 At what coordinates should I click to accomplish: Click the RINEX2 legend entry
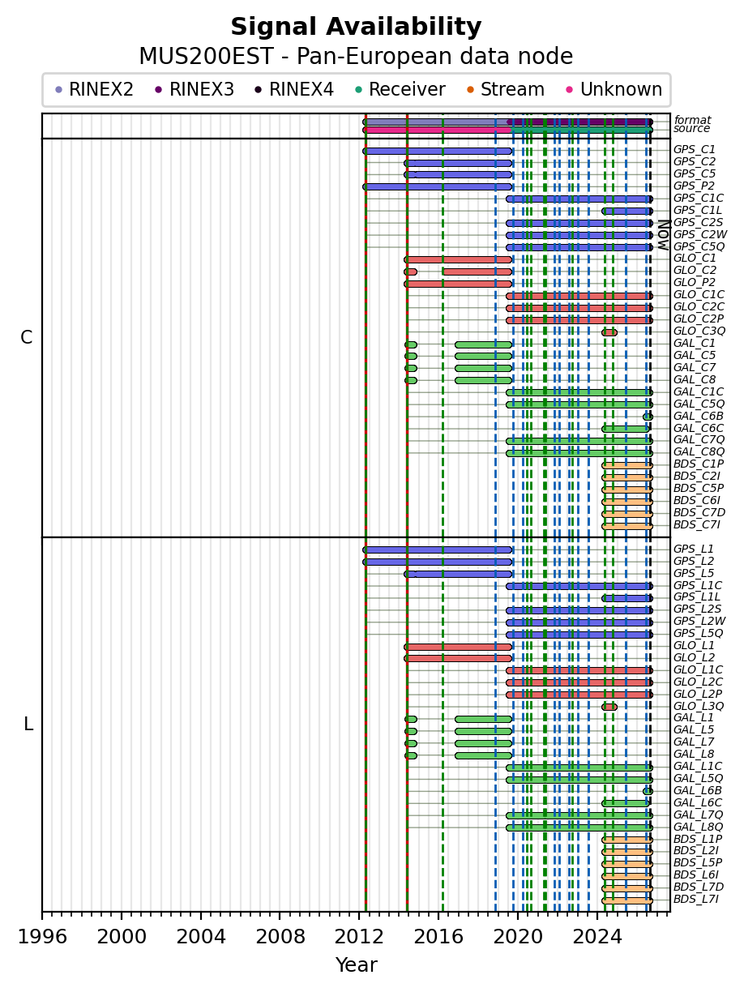tap(94, 90)
